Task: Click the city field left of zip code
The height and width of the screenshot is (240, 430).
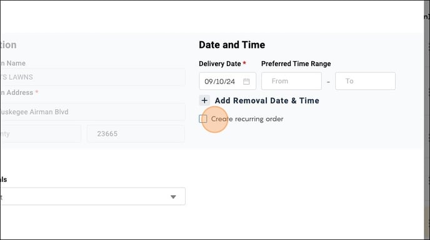Action: click(x=41, y=133)
